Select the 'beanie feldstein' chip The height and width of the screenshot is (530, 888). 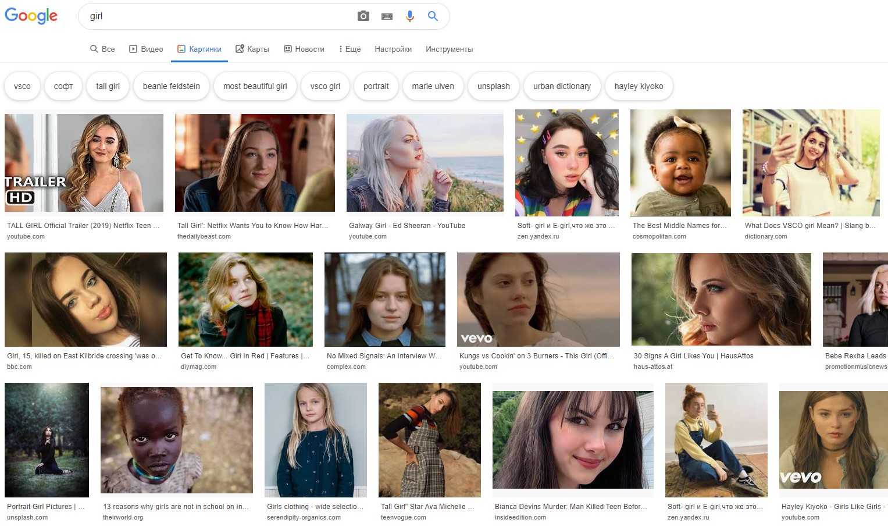[x=172, y=86]
